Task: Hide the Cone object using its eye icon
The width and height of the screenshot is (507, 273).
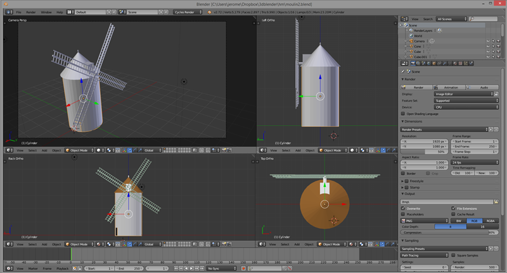Action: [x=488, y=46]
